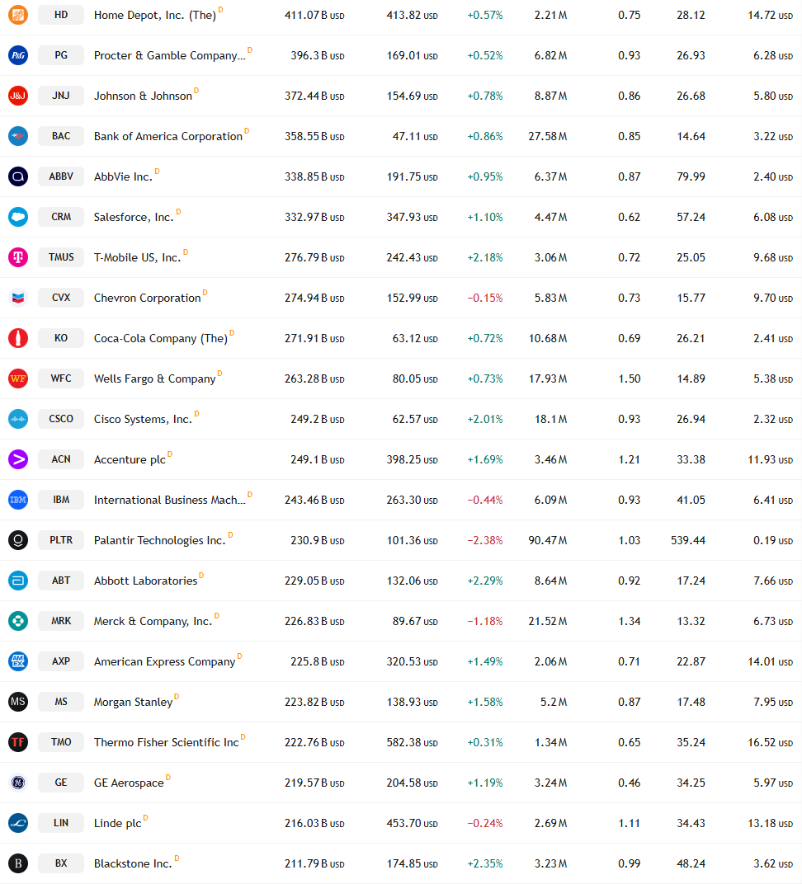Image resolution: width=802 pixels, height=884 pixels.
Task: Open AbbVie Inc. company link
Action: click(124, 177)
